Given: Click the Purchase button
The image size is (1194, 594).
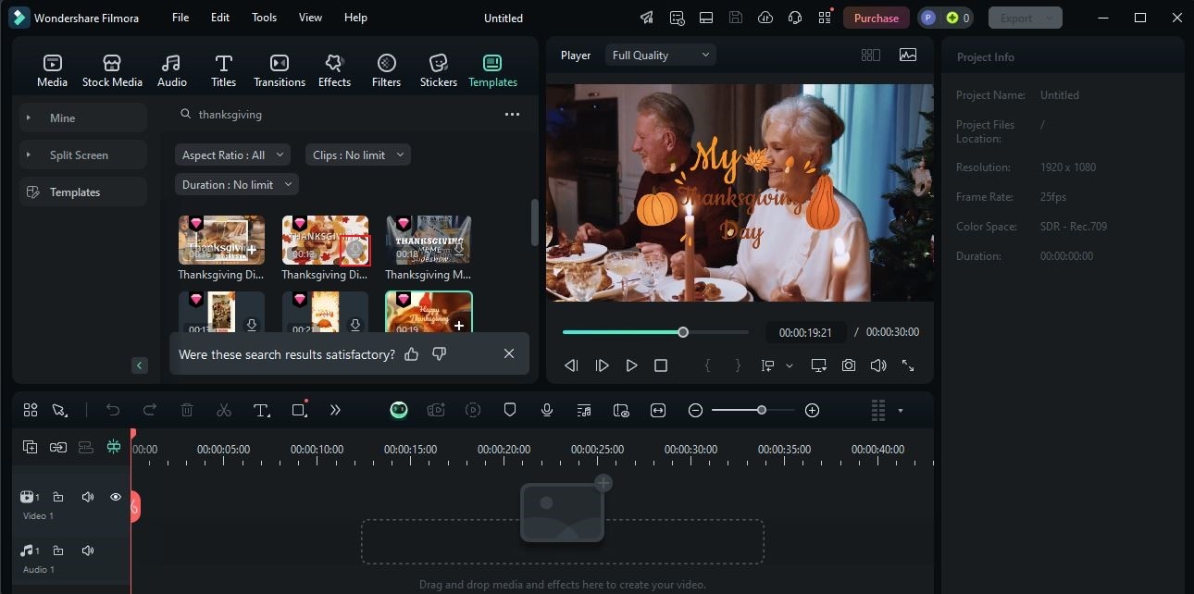Looking at the screenshot, I should click(x=876, y=18).
